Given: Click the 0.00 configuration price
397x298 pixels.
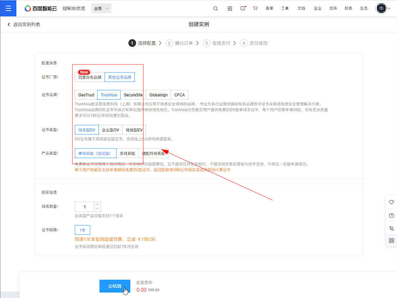Looking at the screenshot, I should [x=142, y=290].
